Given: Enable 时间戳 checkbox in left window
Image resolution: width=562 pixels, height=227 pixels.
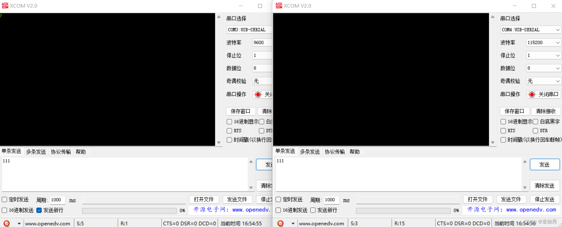Looking at the screenshot, I should pos(229,140).
